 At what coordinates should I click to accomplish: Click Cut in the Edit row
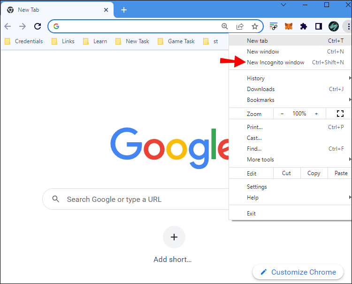tap(287, 173)
